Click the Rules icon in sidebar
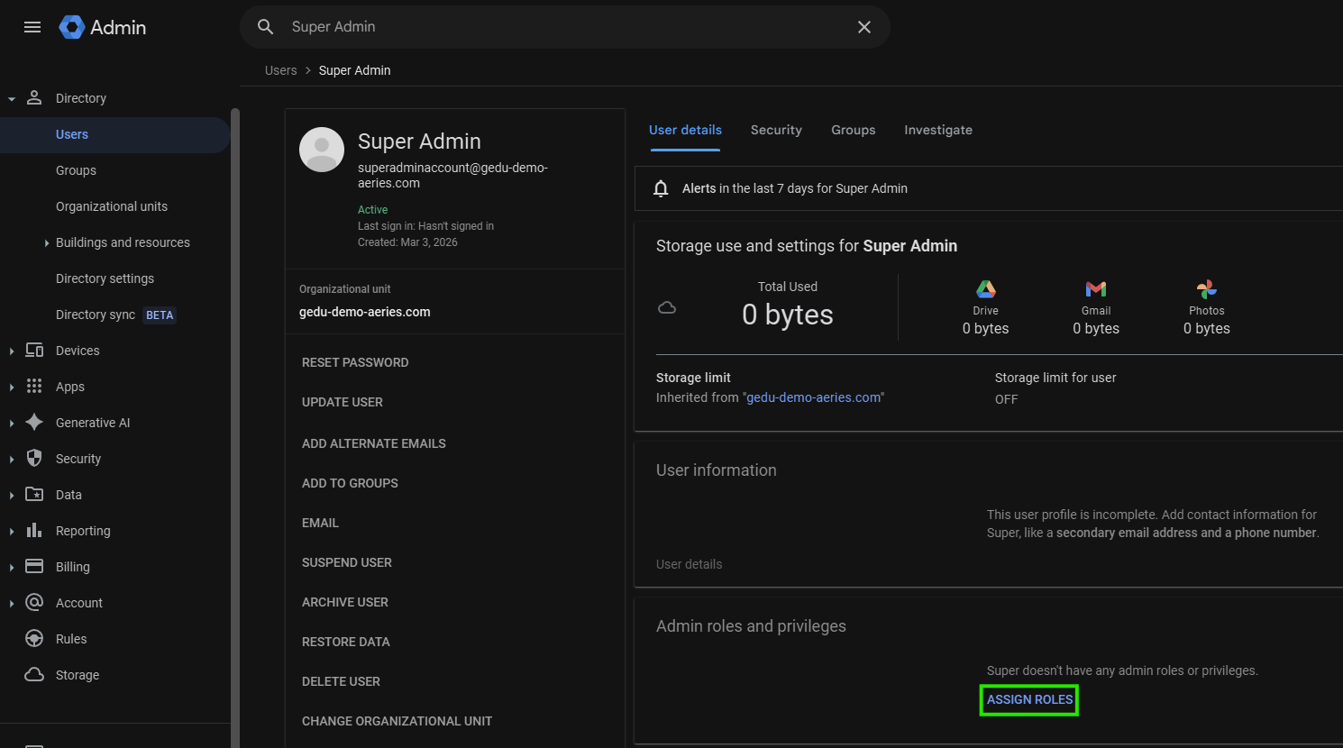Viewport: 1343px width, 748px height. [x=34, y=638]
